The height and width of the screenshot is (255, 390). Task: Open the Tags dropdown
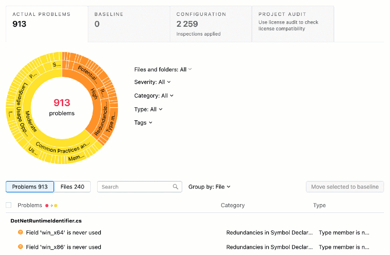coord(143,122)
